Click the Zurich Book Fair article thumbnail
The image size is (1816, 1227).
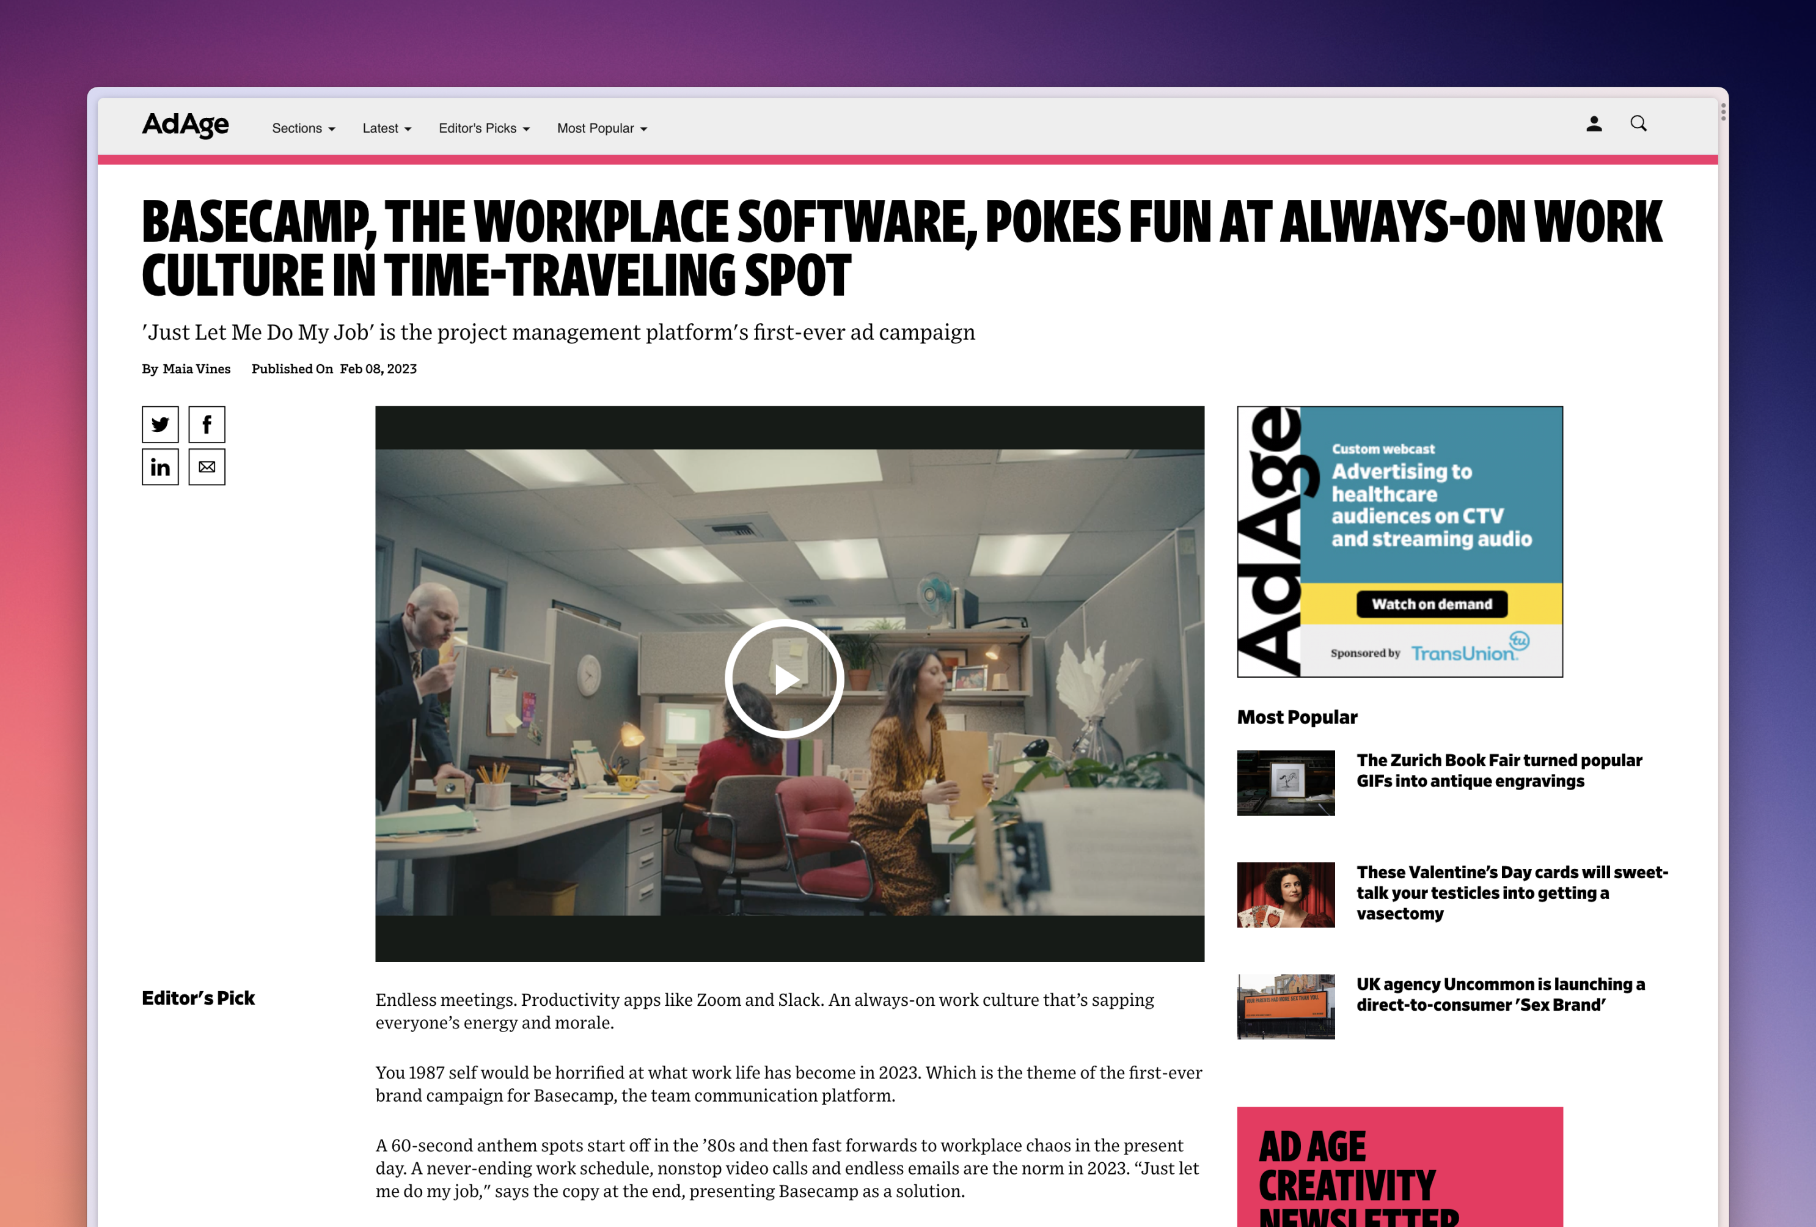(1286, 783)
